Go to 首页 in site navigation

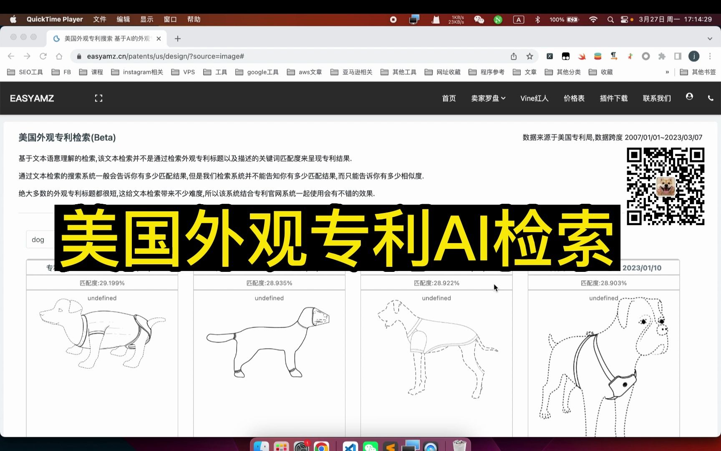tap(449, 98)
